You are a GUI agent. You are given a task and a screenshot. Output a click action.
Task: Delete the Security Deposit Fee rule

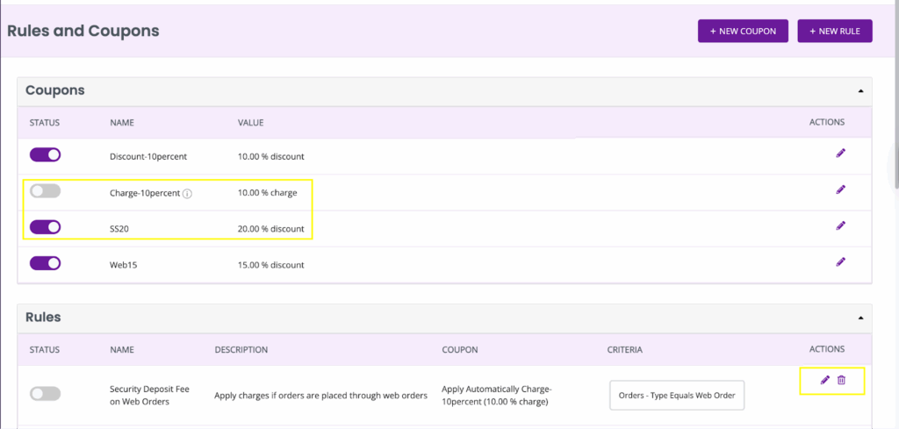click(x=841, y=380)
